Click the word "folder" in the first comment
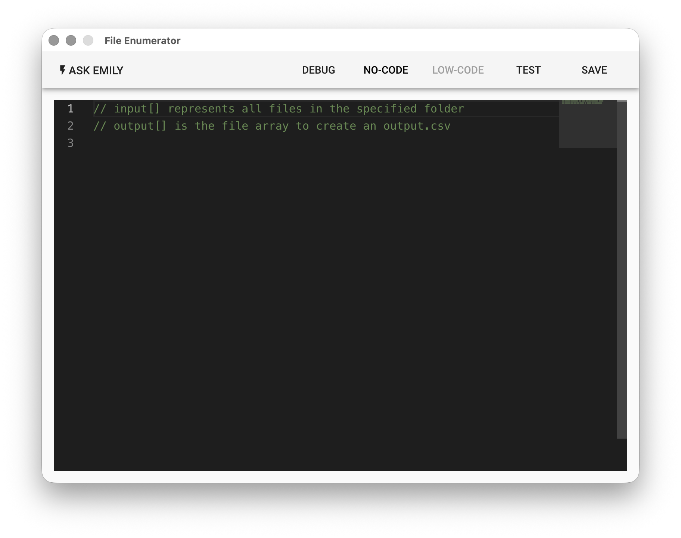The width and height of the screenshot is (681, 538). (x=444, y=109)
